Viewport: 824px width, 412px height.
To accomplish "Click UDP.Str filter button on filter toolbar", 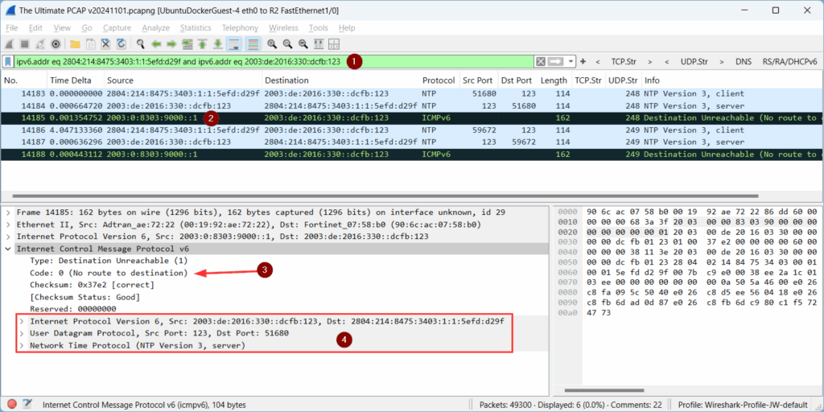I will click(694, 61).
